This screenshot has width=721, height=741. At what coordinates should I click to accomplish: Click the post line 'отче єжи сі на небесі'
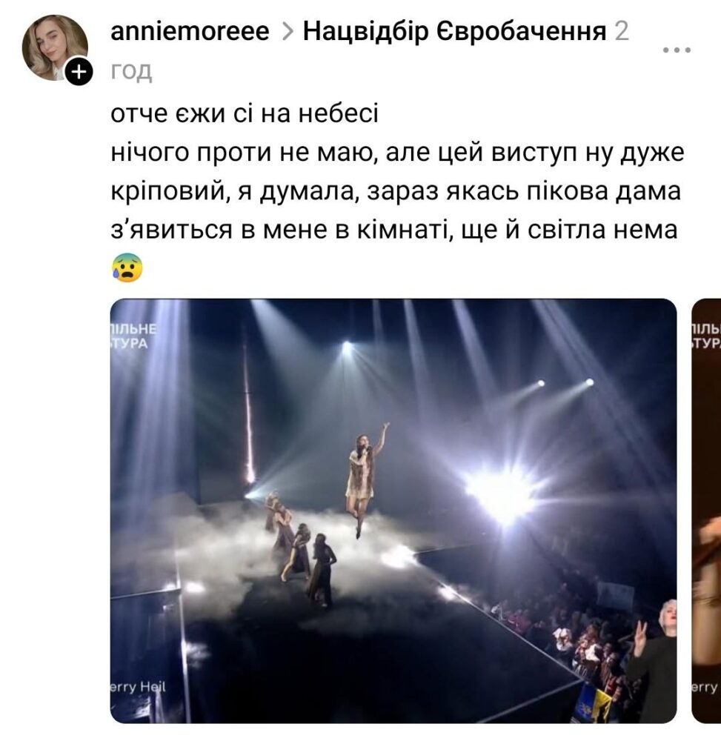point(245,114)
